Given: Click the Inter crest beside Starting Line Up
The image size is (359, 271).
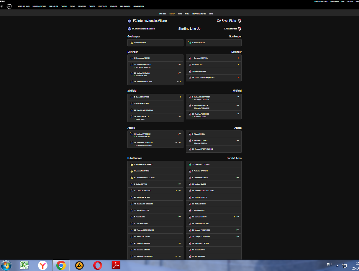Looking at the screenshot, I should tap(129, 29).
